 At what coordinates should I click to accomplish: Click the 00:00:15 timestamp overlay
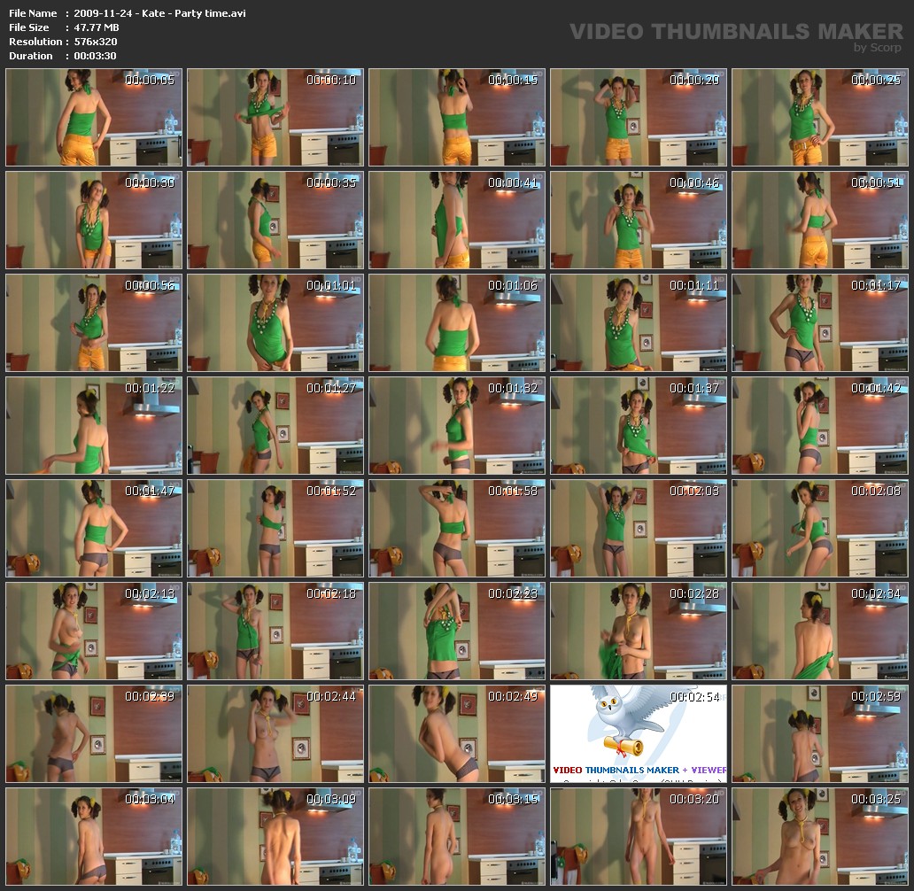(513, 81)
